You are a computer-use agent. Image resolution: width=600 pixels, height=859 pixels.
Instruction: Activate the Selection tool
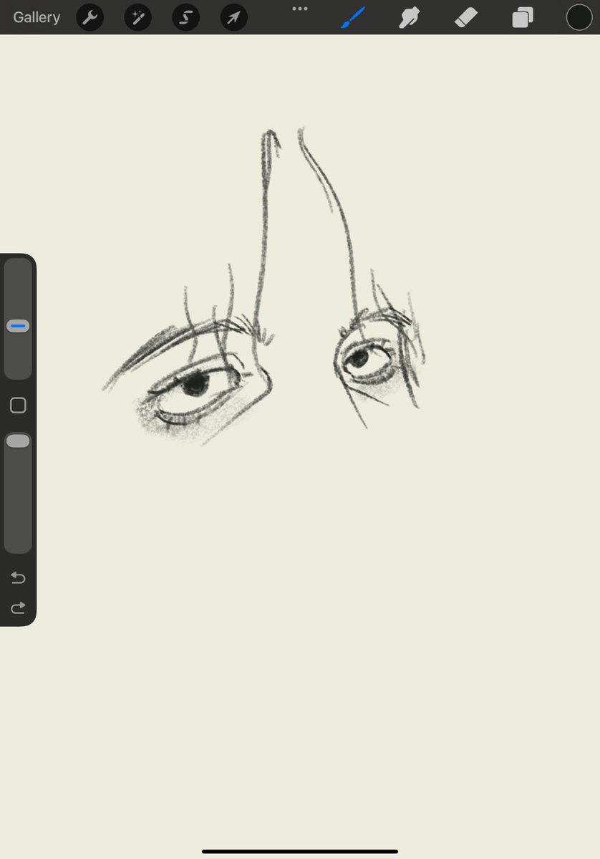tap(185, 17)
